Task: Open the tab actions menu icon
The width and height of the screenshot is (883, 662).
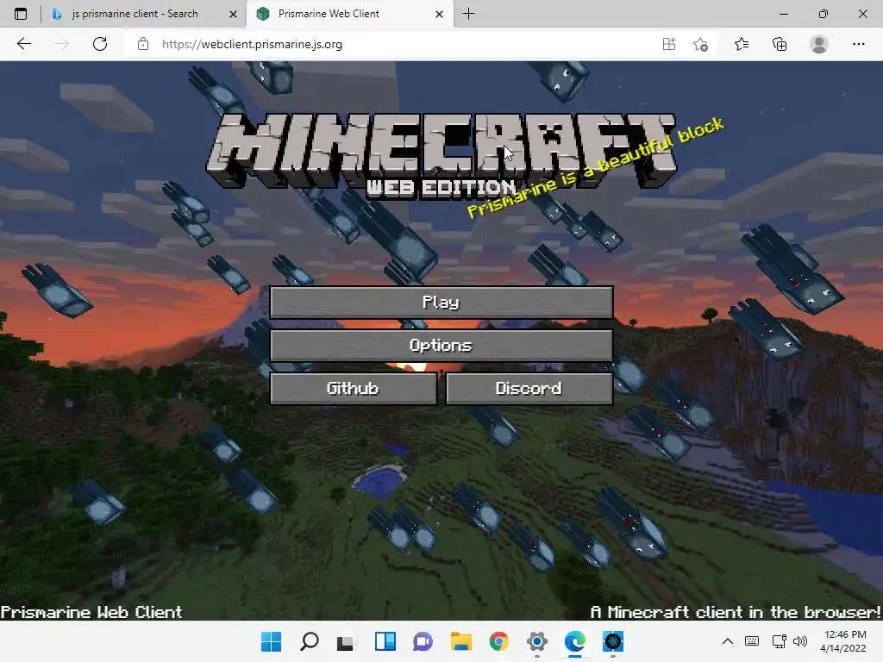Action: [21, 14]
